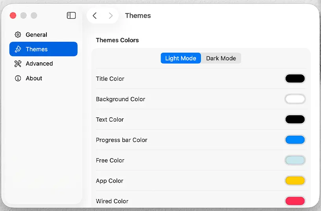Click the General gear icon in sidebar
Viewport: 321px width, 211px height.
(18, 35)
